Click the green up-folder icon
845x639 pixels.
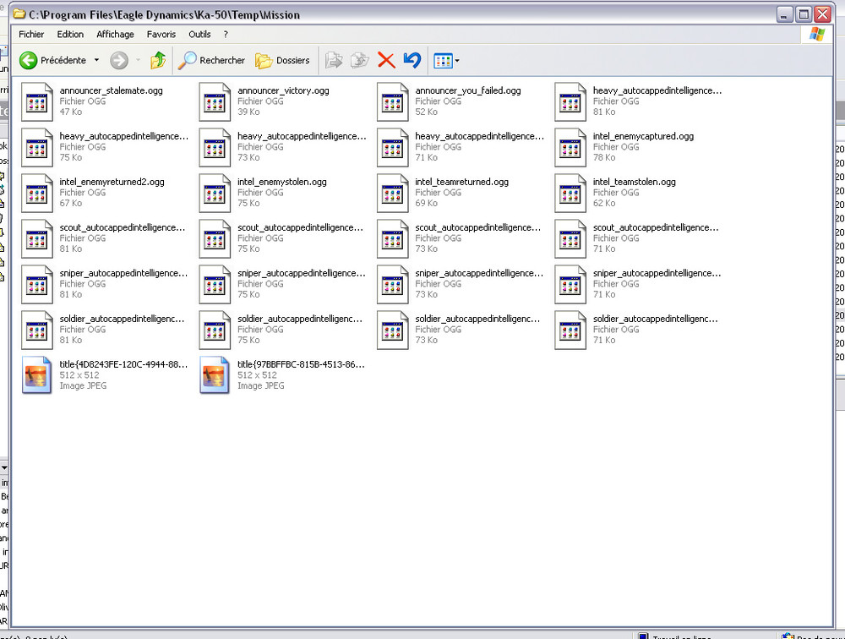[x=158, y=60]
